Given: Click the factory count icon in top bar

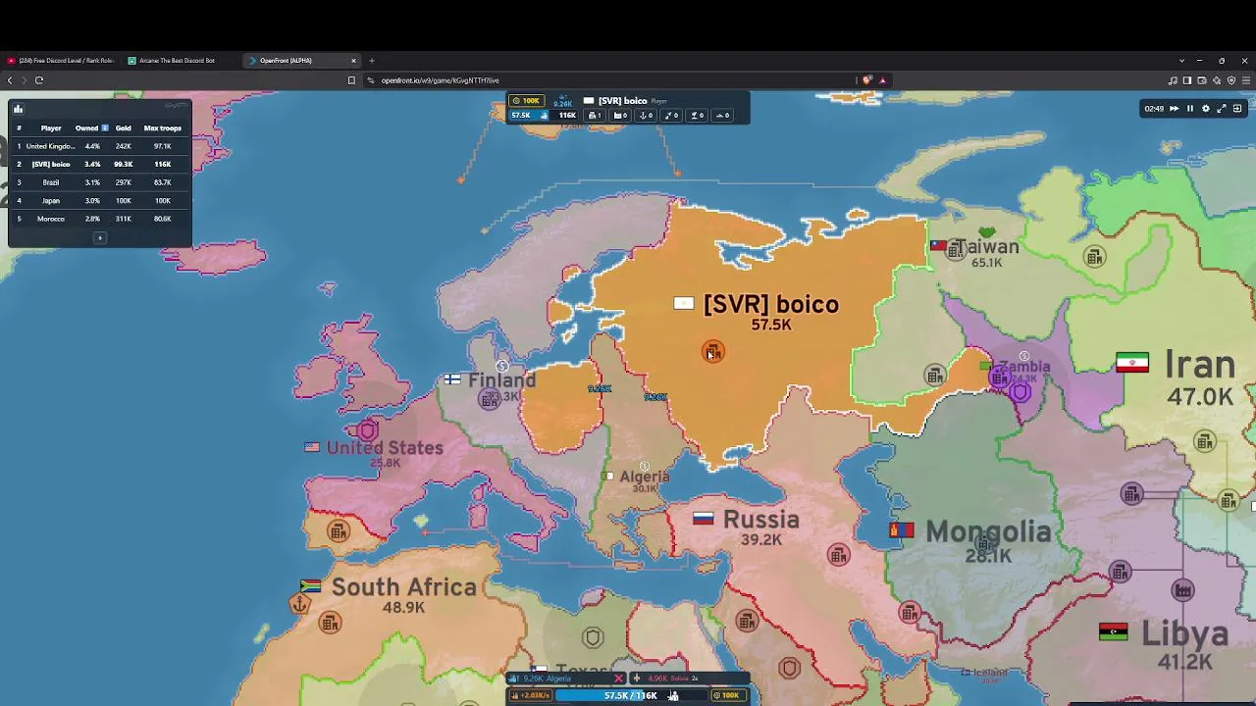Looking at the screenshot, I should pyautogui.click(x=620, y=116).
